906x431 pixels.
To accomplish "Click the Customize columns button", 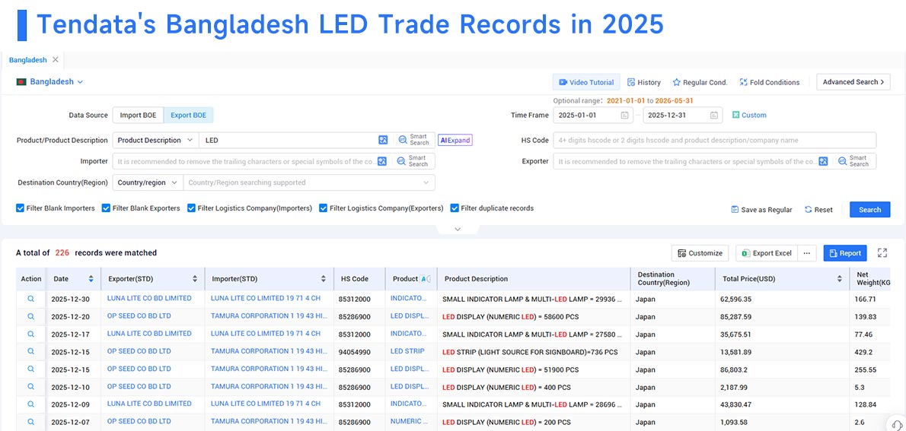I will (700, 253).
